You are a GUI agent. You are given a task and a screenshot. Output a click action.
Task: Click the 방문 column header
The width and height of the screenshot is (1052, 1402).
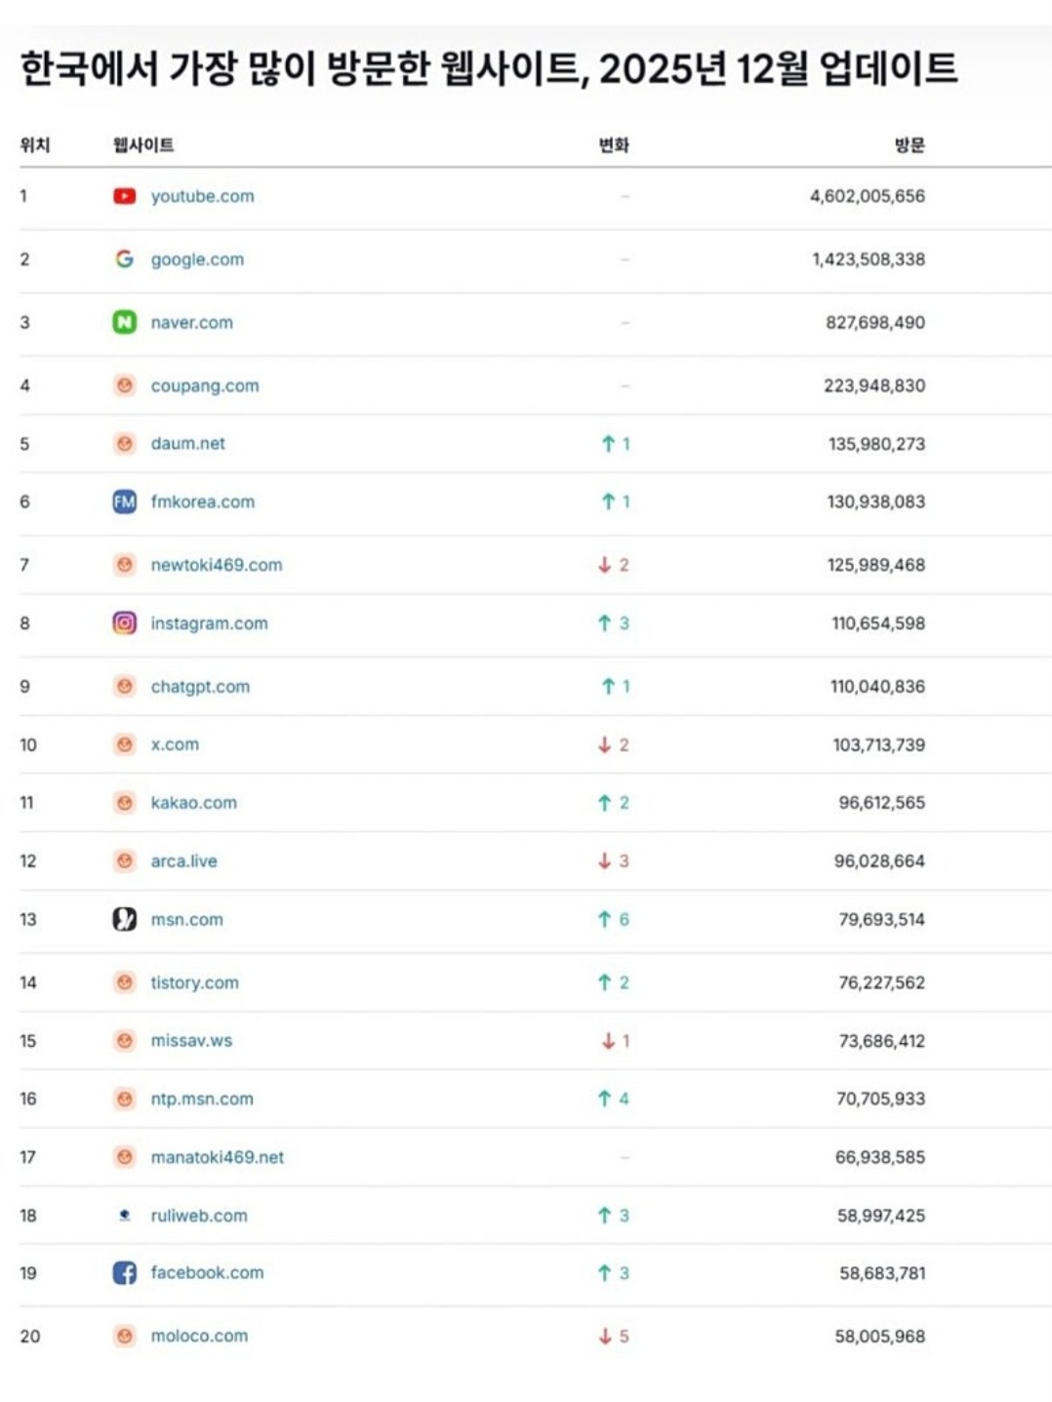pyautogui.click(x=910, y=145)
